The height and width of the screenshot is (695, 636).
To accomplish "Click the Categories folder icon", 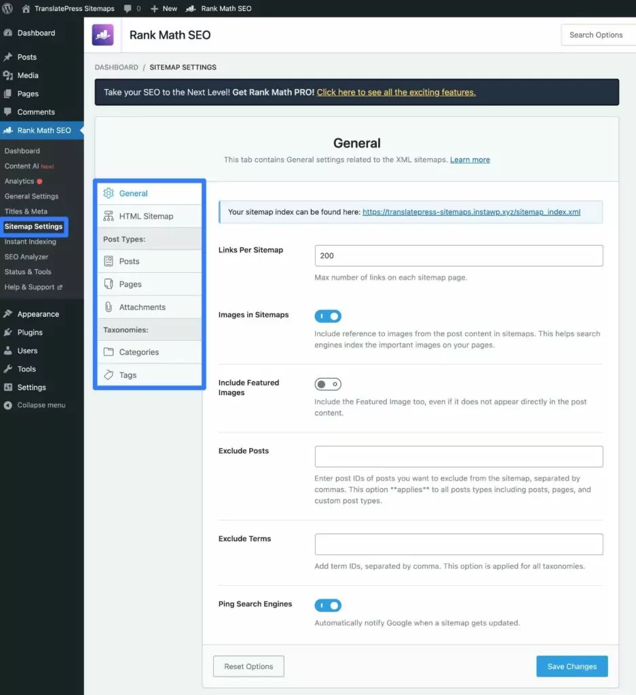I will coord(109,352).
